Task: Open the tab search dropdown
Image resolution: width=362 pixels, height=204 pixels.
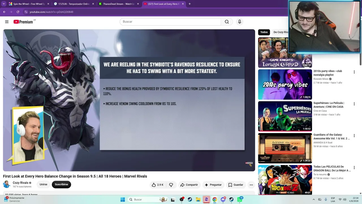Action: (x=4, y=4)
